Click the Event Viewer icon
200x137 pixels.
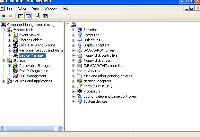click(15, 35)
